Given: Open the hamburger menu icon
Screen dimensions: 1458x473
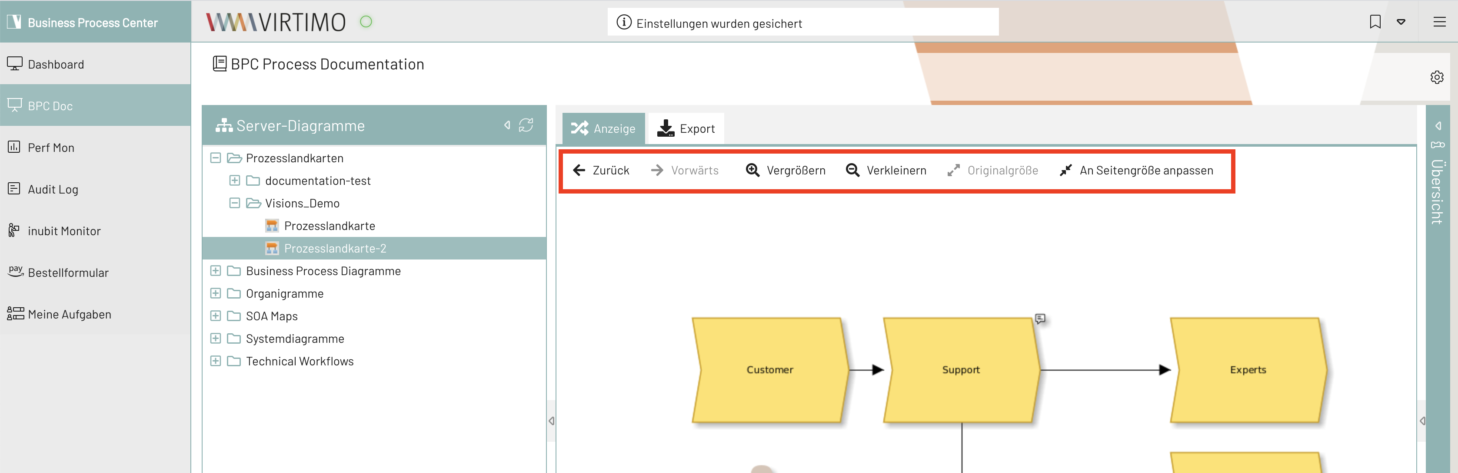Looking at the screenshot, I should tap(1439, 22).
